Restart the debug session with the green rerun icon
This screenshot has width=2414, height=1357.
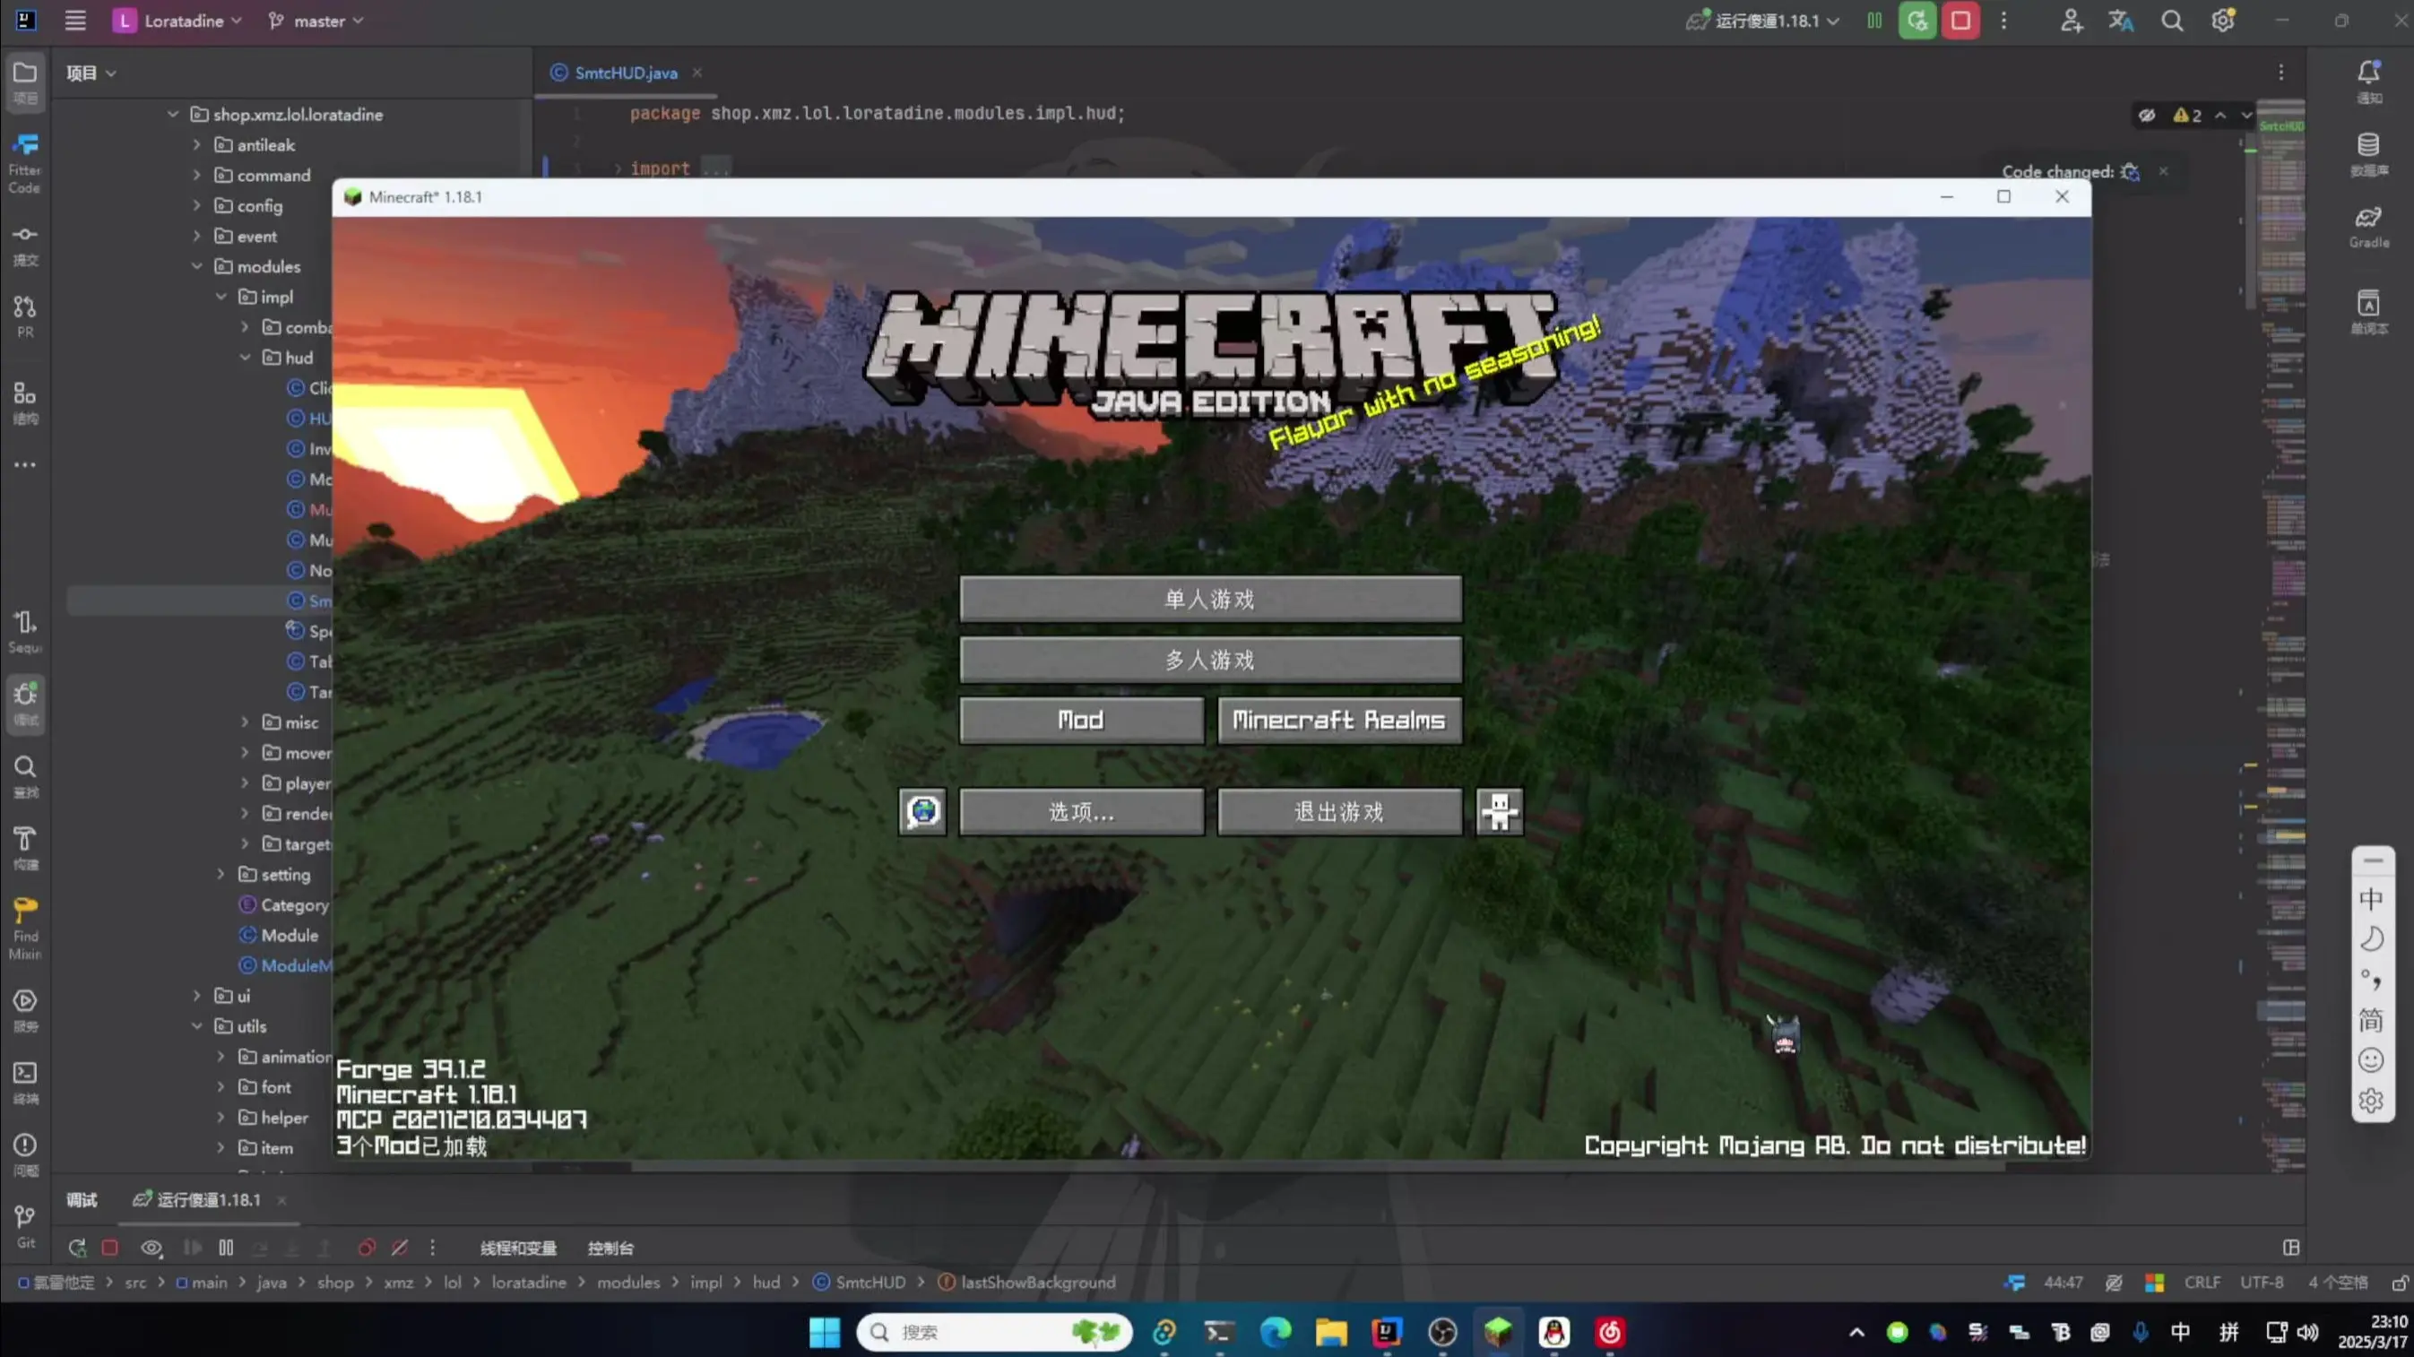[76, 1248]
